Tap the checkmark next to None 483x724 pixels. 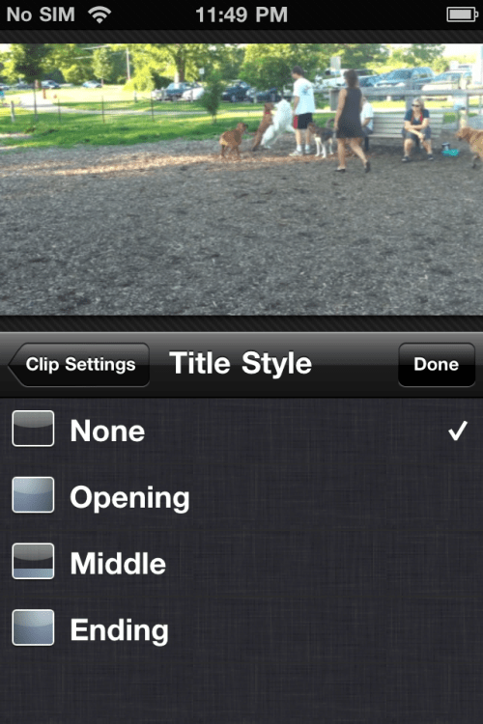[x=458, y=431]
